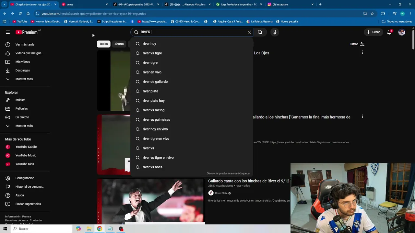Click the browser address bar
The width and height of the screenshot is (415, 233).
[198, 14]
